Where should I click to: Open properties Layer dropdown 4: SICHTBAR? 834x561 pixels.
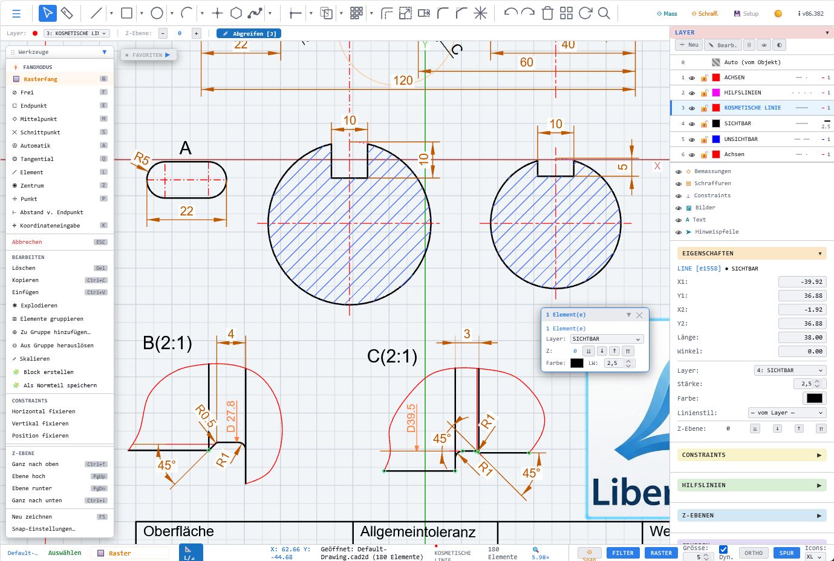tap(790, 370)
